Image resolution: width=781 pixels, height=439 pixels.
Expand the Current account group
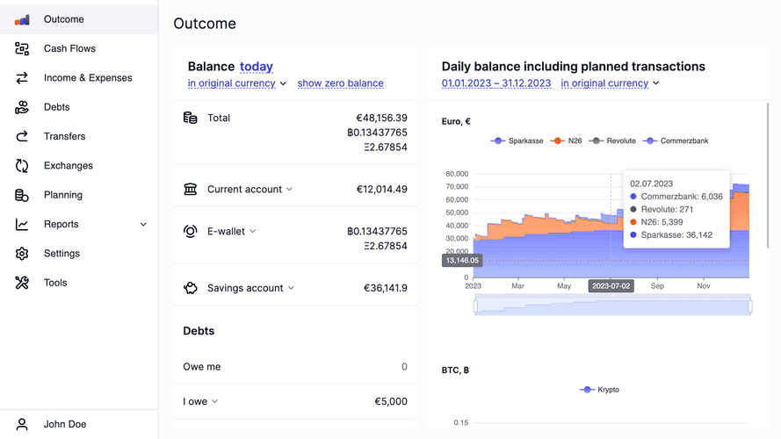pyautogui.click(x=290, y=190)
